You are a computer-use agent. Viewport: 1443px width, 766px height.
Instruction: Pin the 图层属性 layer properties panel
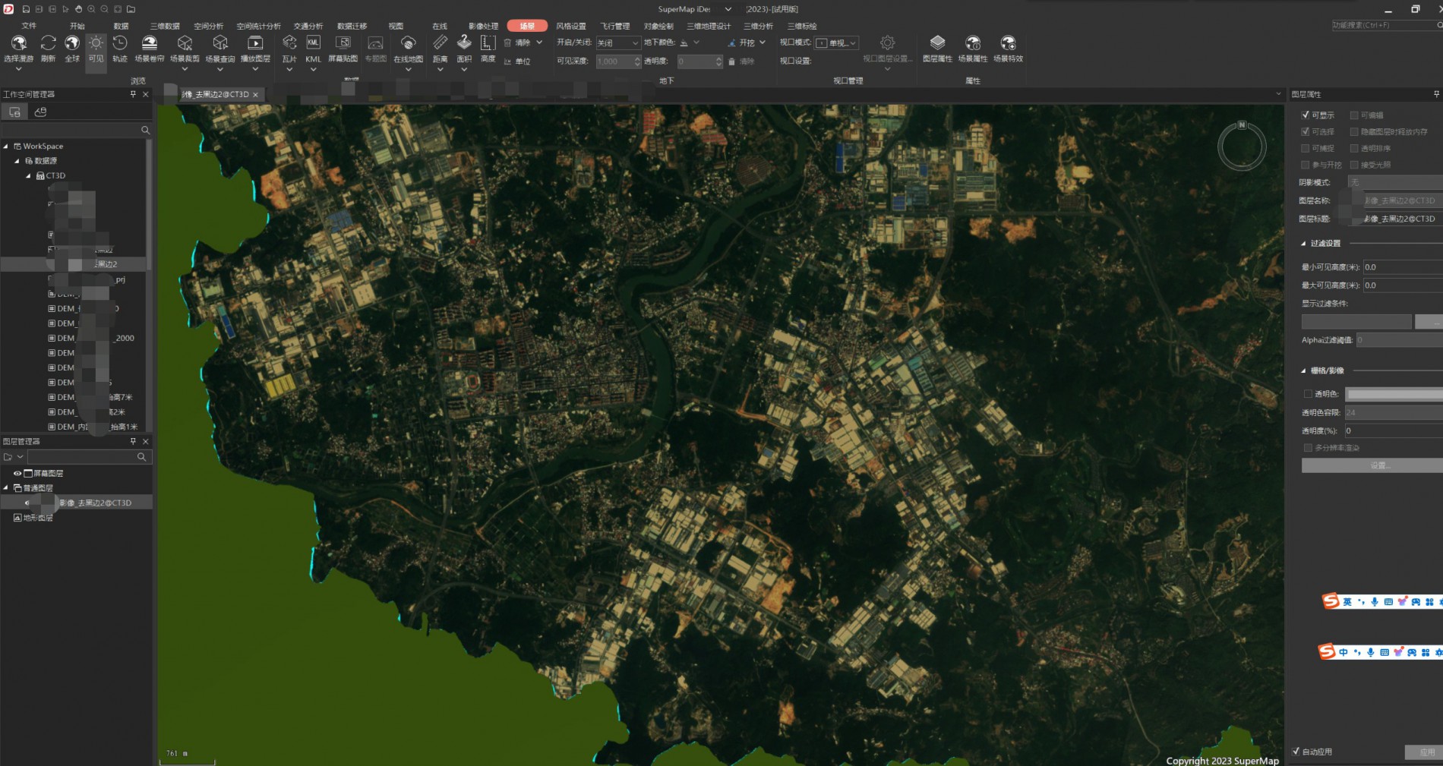[x=1436, y=94]
